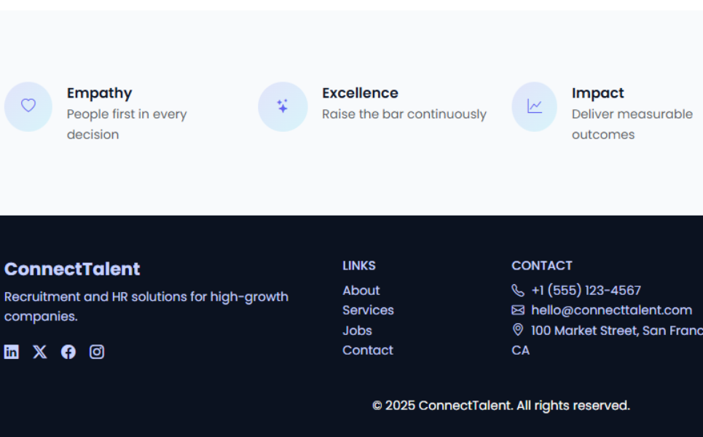The height and width of the screenshot is (437, 703).
Task: Click the location pin icon
Action: (x=518, y=330)
